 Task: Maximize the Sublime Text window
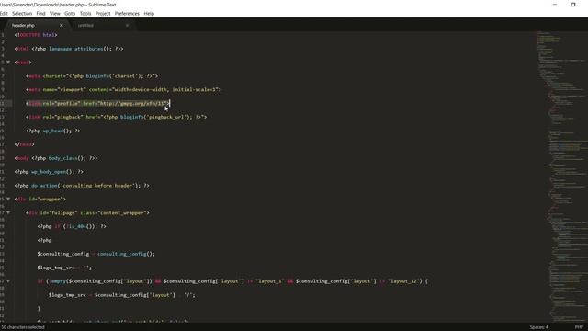[x=573, y=5]
